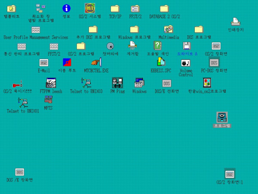258x194 pixels.
Task: Open the KHBEIS.SPC file icon
Action: (161, 63)
